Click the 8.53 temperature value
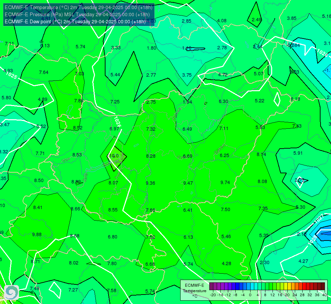 77,155
